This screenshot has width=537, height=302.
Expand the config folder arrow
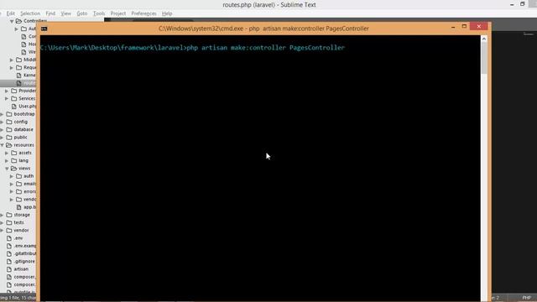click(x=2, y=122)
